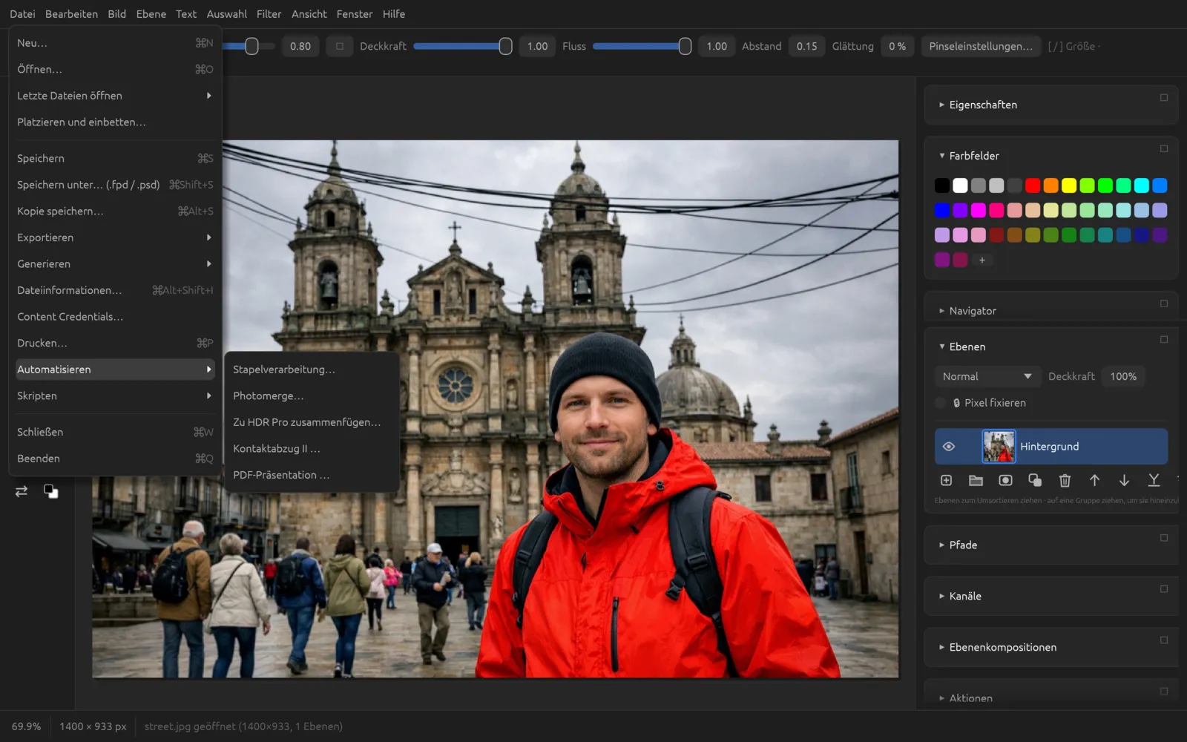Open the Normal blend mode dropdown
Image resolution: width=1187 pixels, height=742 pixels.
coord(987,377)
